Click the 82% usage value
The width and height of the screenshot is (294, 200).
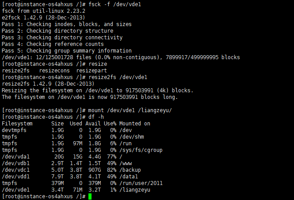112,170
